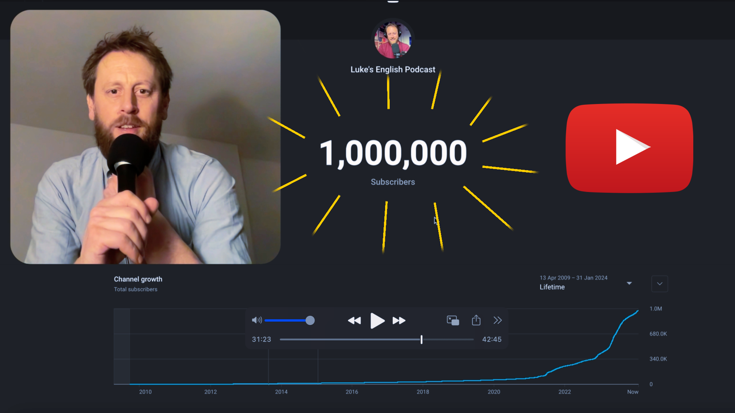Image resolution: width=735 pixels, height=413 pixels.
Task: Open the Luke's English Podcast channel name
Action: tap(393, 69)
